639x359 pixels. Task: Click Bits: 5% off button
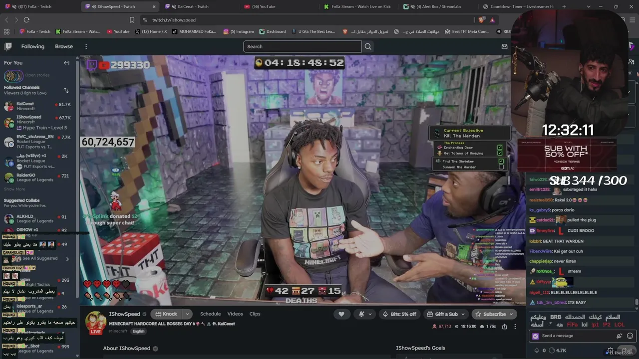[399, 314]
